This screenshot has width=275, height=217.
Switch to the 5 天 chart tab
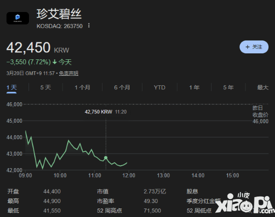tap(45, 87)
